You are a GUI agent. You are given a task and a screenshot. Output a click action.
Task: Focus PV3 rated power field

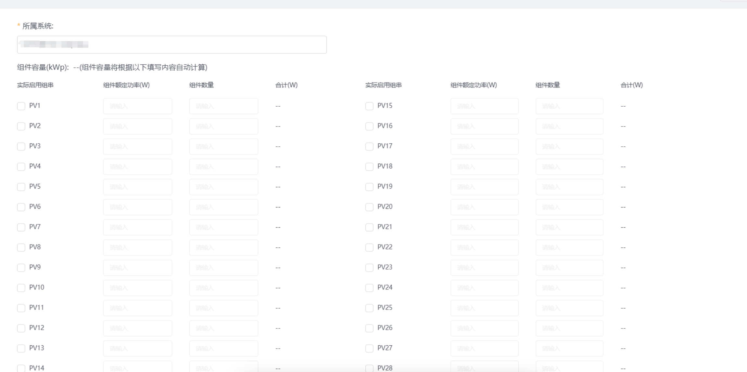tap(137, 146)
